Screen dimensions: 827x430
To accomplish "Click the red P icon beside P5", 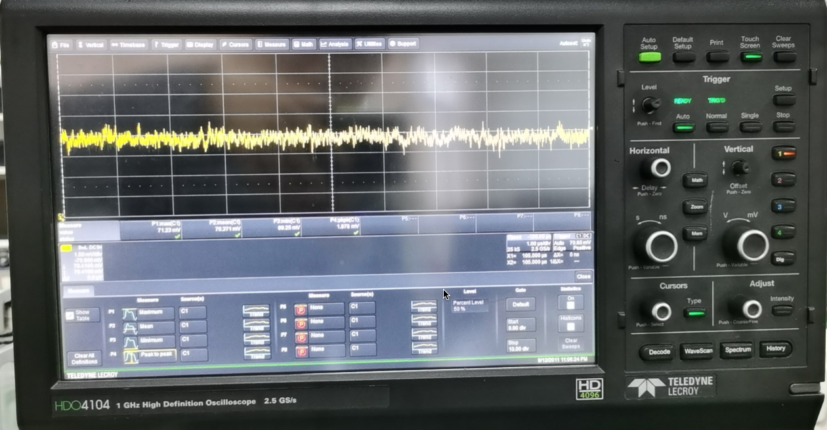I will (301, 309).
